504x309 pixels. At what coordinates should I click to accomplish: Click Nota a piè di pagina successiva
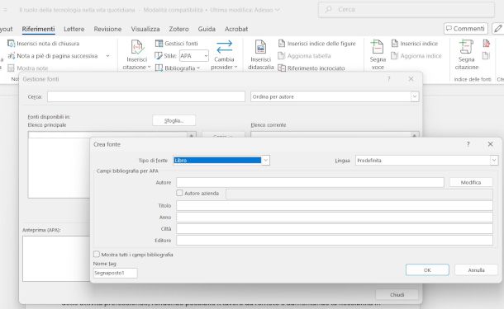coord(53,56)
